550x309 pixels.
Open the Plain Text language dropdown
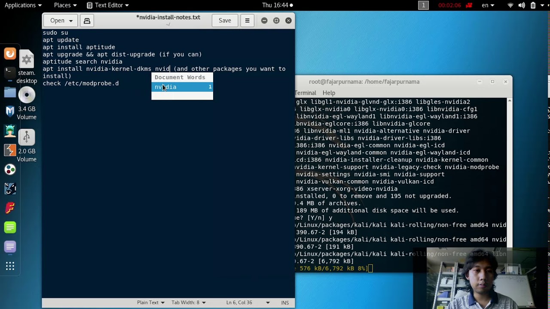[151, 303]
